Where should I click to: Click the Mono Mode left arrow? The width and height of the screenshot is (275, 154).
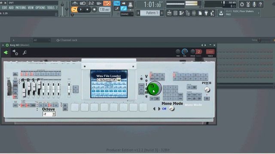tap(154, 109)
